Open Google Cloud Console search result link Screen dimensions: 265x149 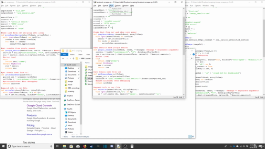tap(39, 106)
